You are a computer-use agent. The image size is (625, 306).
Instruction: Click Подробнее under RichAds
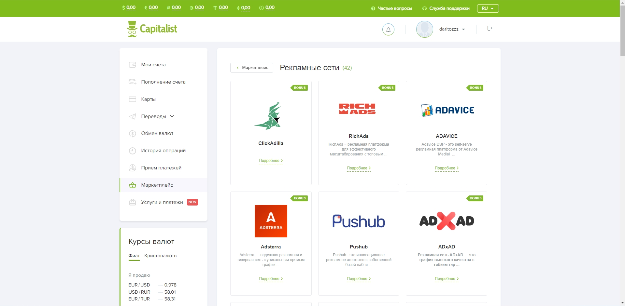pos(359,168)
